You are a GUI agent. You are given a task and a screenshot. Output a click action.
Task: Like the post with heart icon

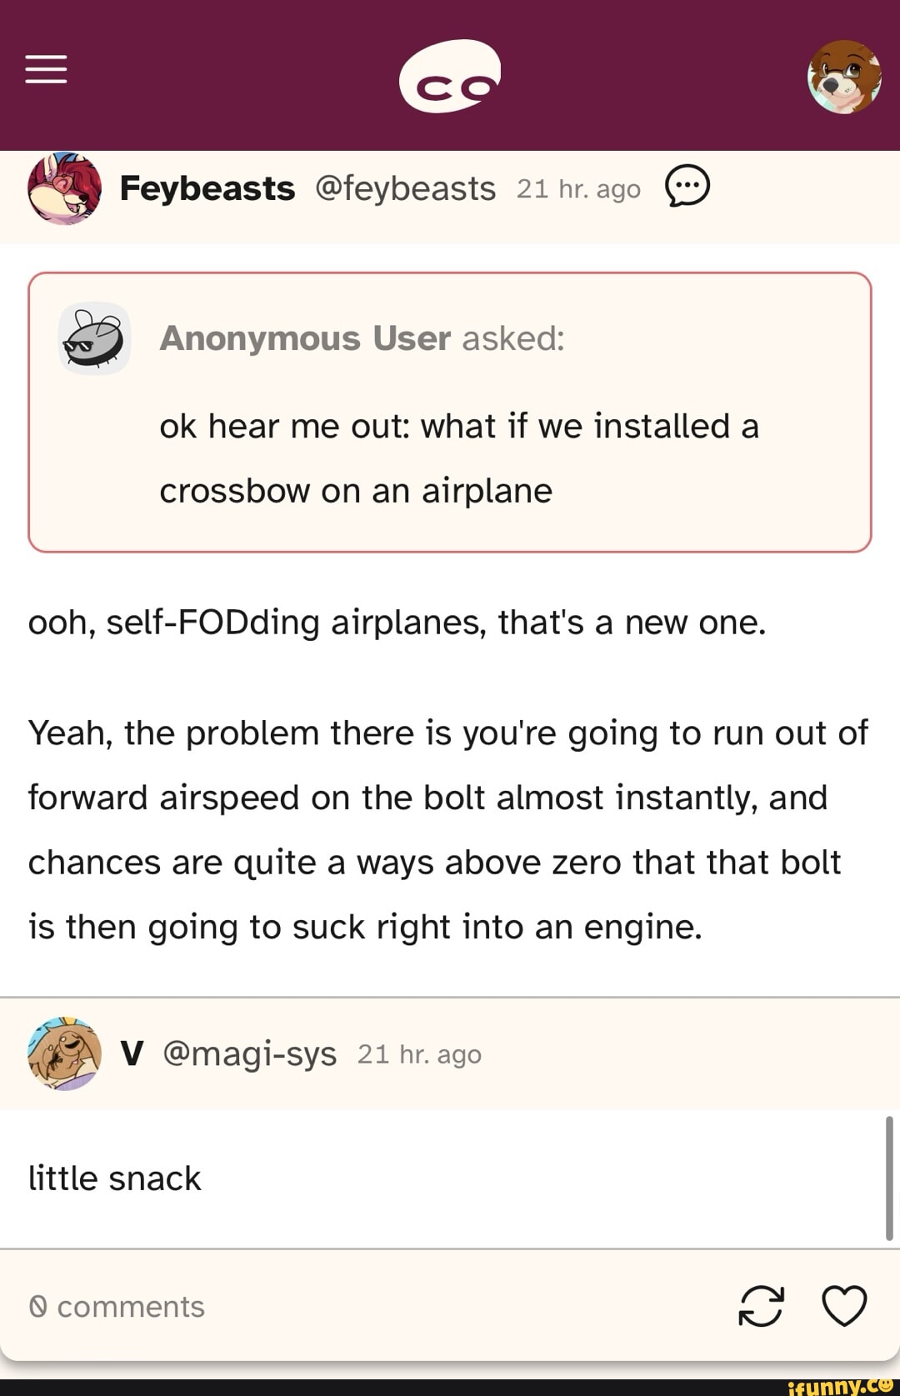844,1305
